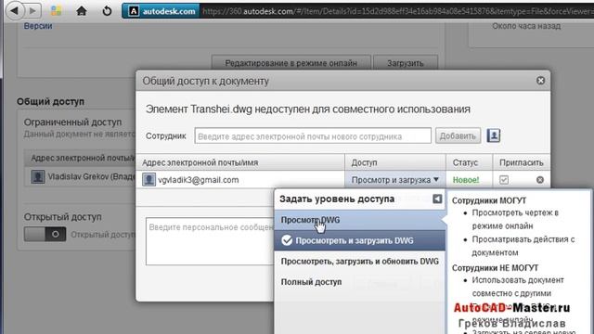Open the Версии link
Viewport: 594px width, 334px height.
pyautogui.click(x=38, y=26)
